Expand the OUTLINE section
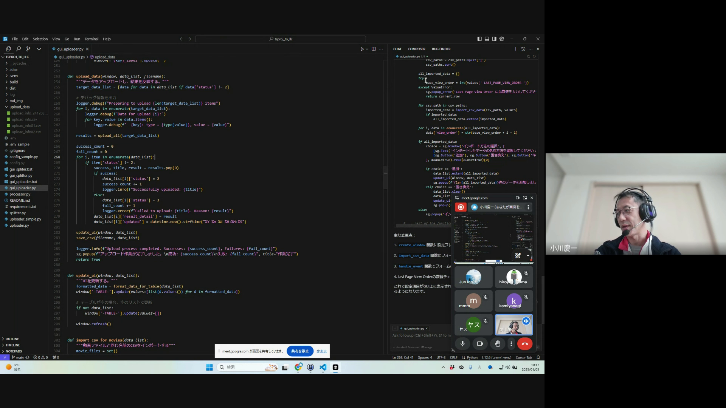Viewport: 726px width, 408px height. [12, 339]
